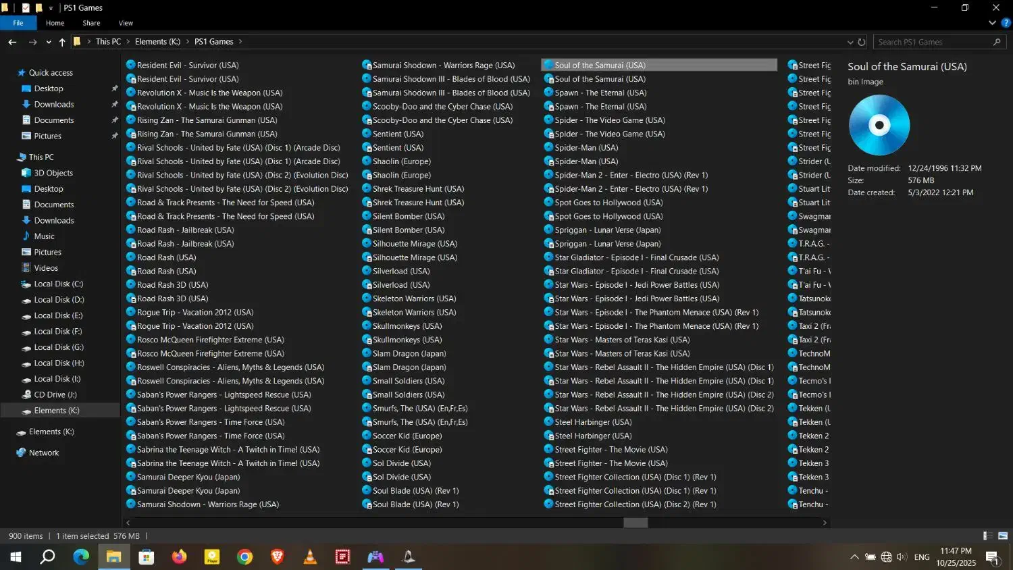1013x570 pixels.
Task: Open the View ribbon tab
Action: (x=126, y=23)
